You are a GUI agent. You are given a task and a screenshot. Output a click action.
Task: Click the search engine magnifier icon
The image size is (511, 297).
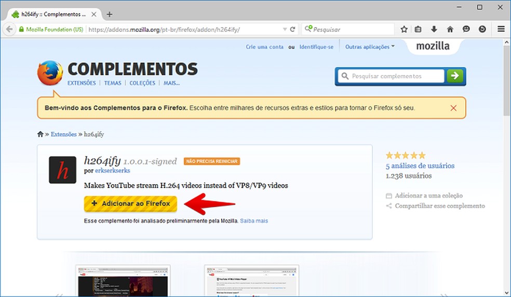click(x=308, y=29)
